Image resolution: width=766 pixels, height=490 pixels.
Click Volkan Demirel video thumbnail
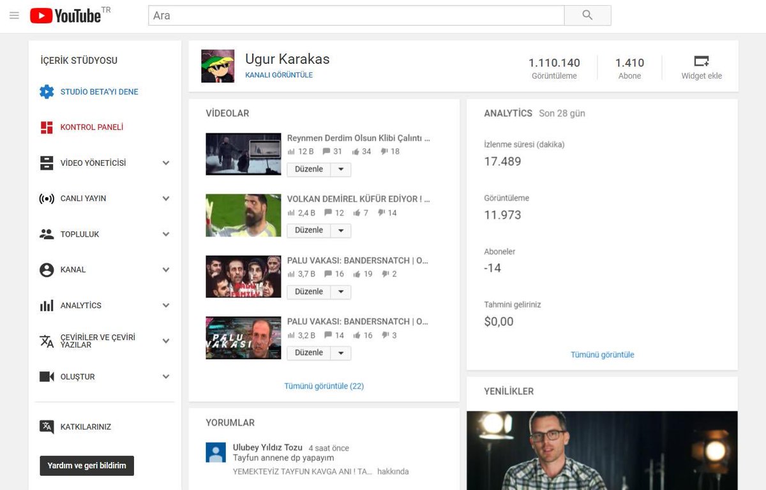tap(243, 215)
